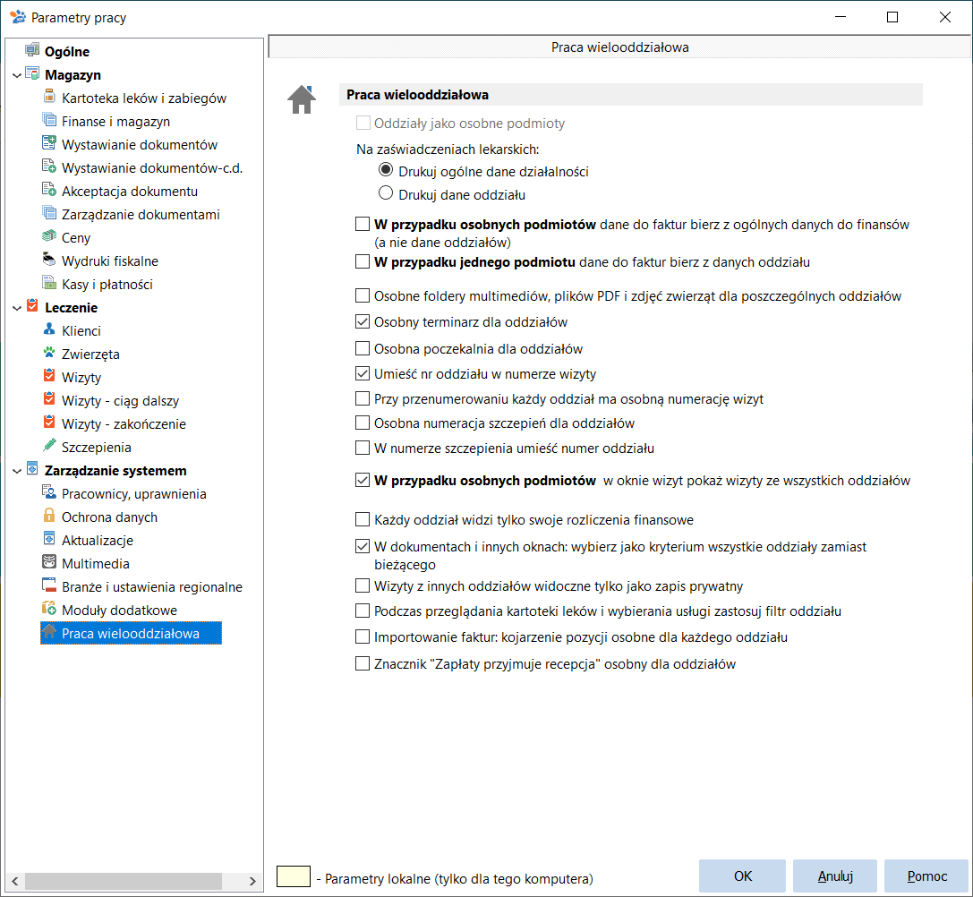
Task: Check Przy przenumerowaniu osobna numeracja wizyt
Action: [363, 398]
